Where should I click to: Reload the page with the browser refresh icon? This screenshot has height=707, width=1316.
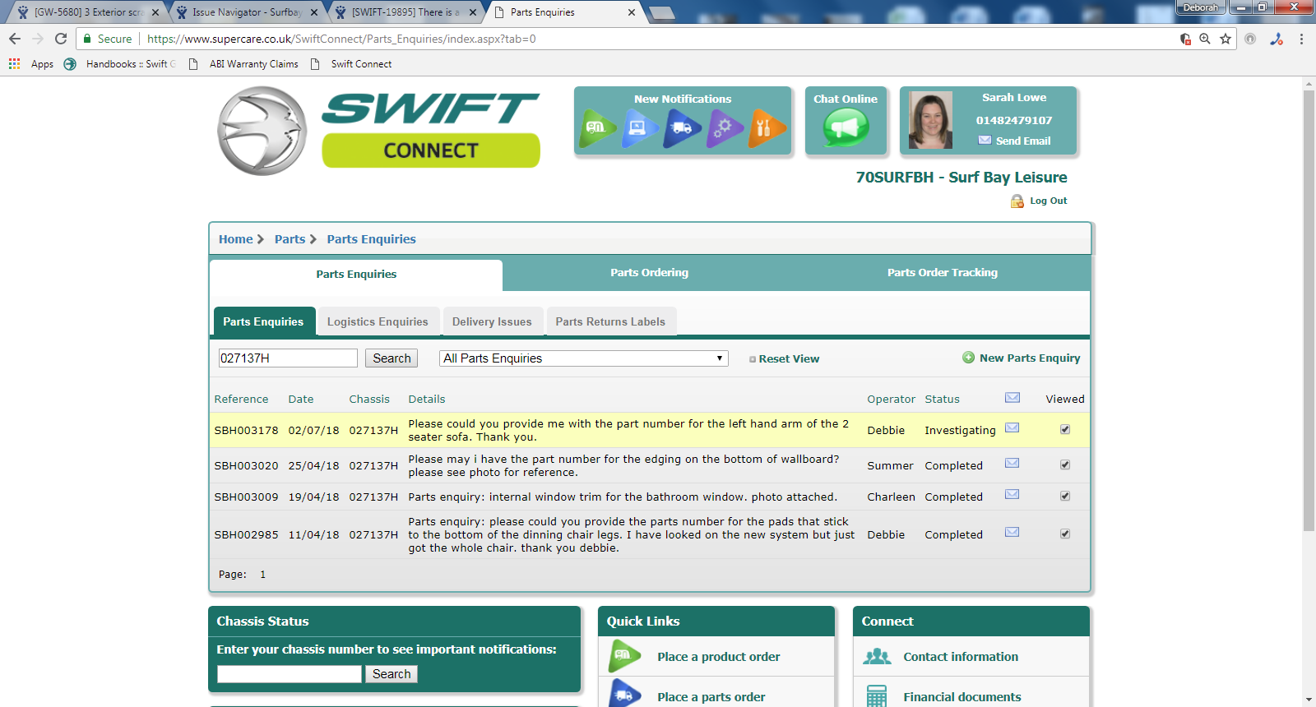click(61, 39)
